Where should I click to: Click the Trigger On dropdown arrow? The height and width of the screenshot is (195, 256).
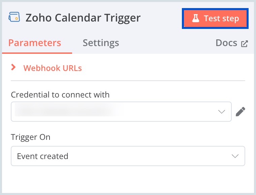(x=235, y=156)
